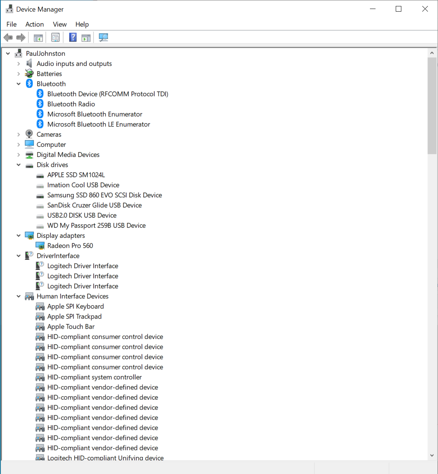Select Microsoft Bluetooth Enumerator
This screenshot has width=438, height=474.
(95, 114)
